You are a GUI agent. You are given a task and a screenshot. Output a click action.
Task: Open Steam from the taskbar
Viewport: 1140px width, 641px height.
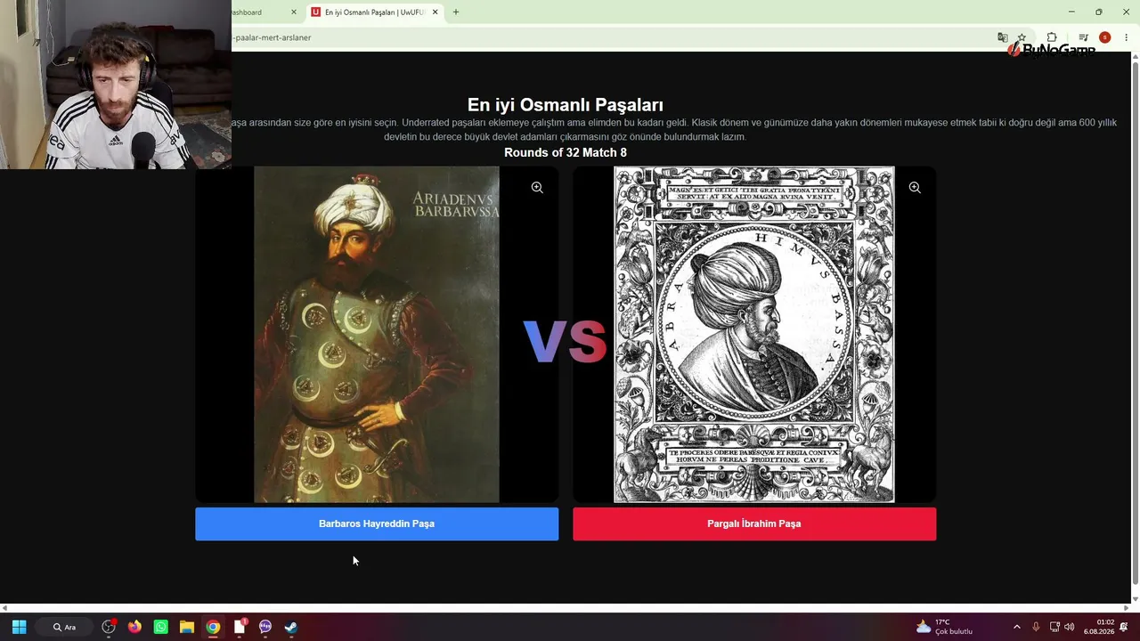(291, 627)
